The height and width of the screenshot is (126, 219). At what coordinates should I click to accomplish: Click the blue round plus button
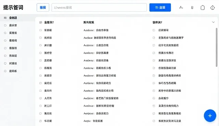pos(210,116)
